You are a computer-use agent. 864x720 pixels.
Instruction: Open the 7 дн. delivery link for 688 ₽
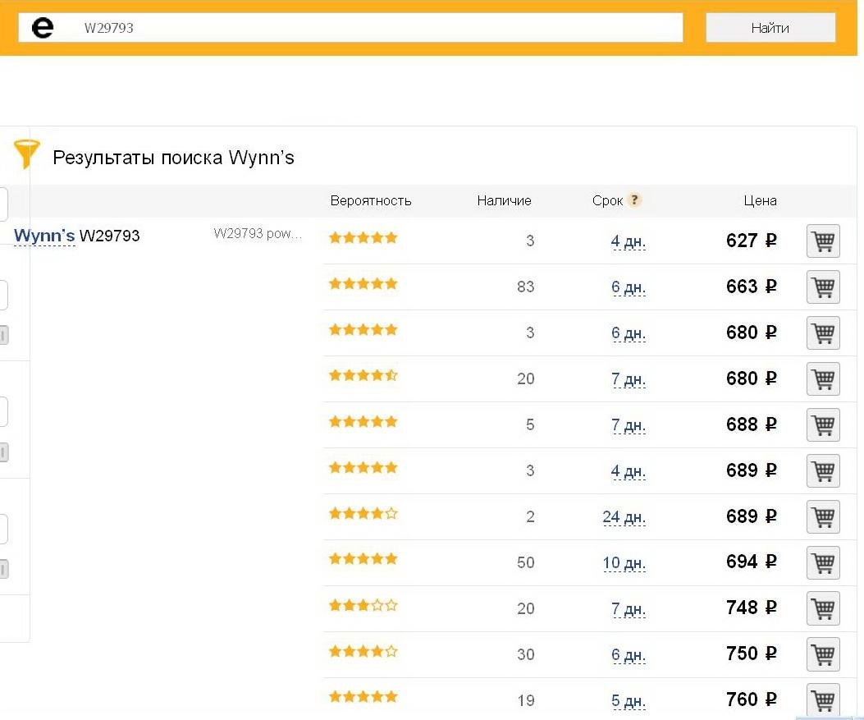pos(628,425)
